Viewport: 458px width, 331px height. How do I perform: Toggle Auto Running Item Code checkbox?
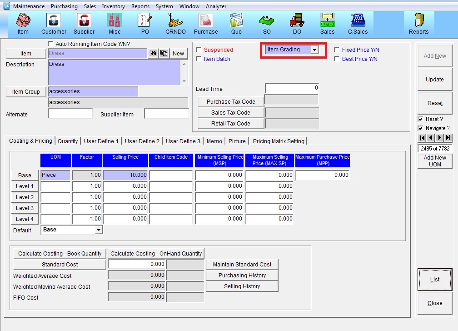(x=50, y=44)
